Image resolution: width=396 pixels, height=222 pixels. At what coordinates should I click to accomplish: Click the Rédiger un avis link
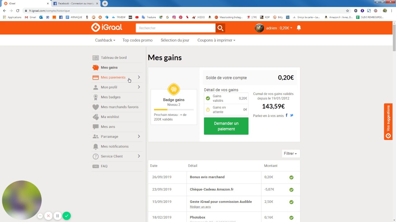coord(200,207)
